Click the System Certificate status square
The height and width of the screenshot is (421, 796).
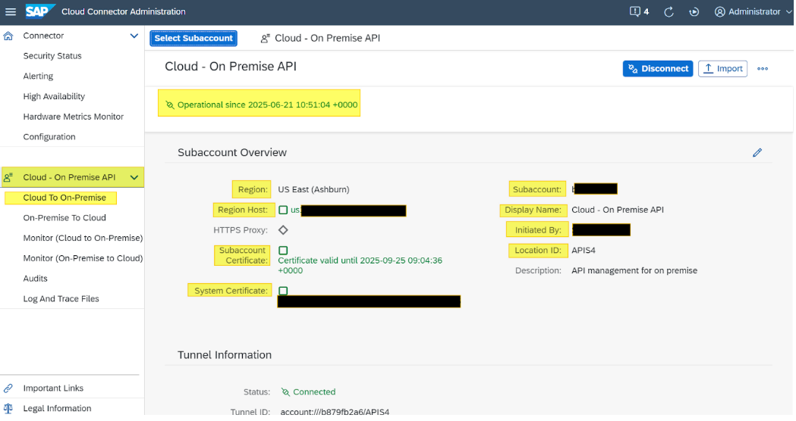pos(283,291)
